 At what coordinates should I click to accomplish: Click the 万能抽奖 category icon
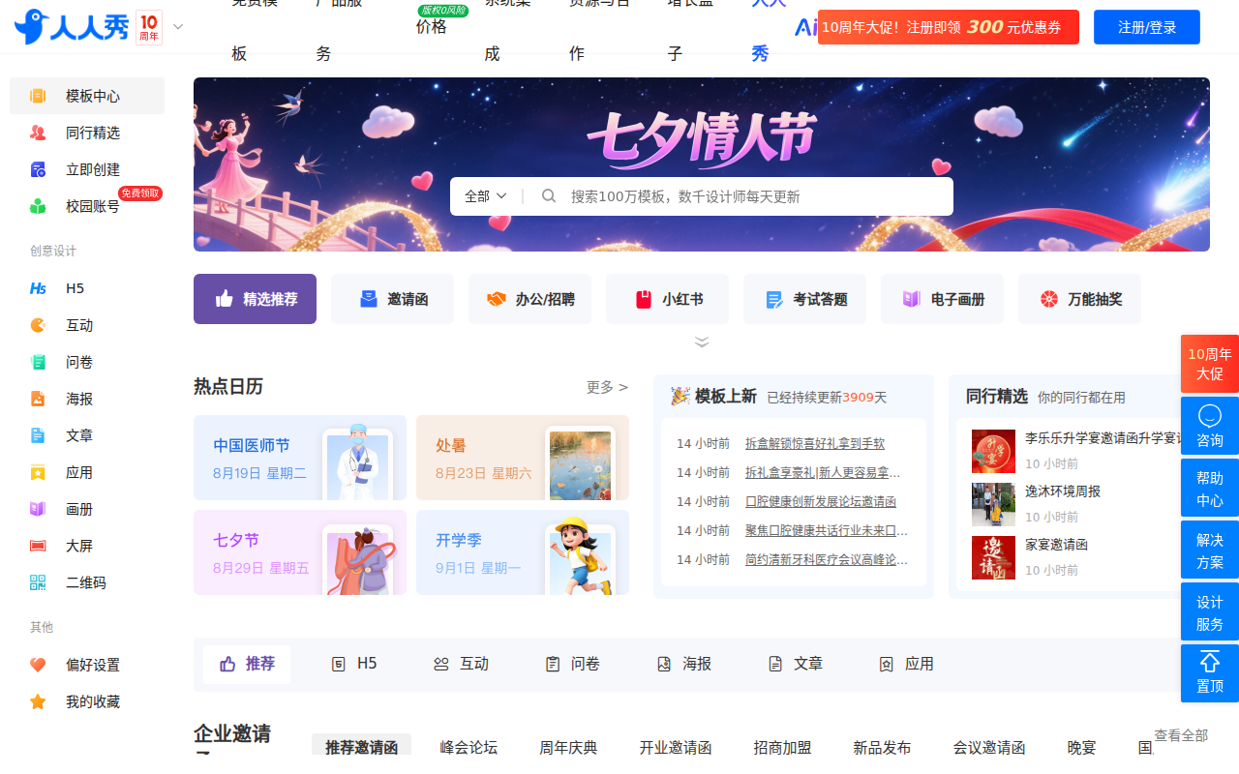1049,299
